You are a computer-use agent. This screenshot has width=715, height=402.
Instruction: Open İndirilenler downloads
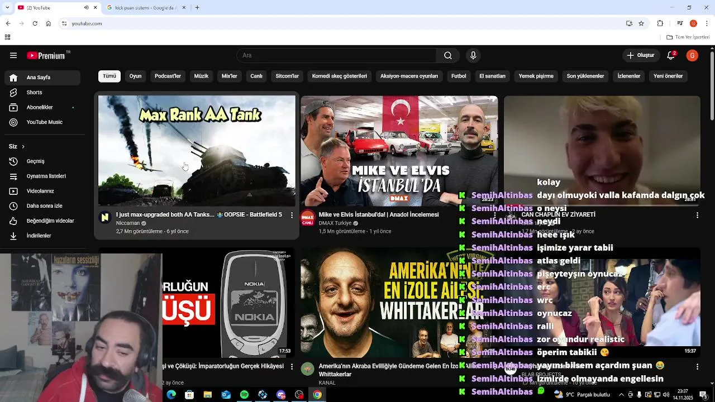point(42,236)
